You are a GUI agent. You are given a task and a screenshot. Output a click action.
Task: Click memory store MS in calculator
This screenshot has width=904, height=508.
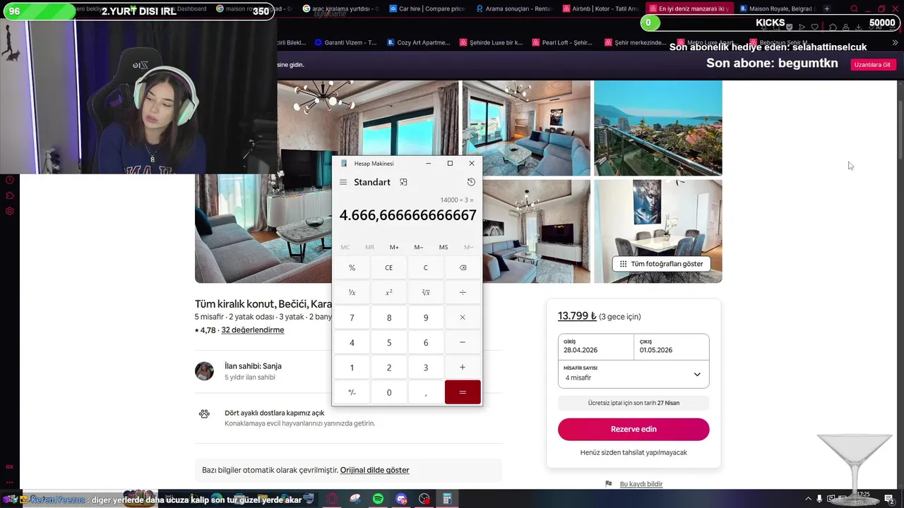[x=444, y=247]
